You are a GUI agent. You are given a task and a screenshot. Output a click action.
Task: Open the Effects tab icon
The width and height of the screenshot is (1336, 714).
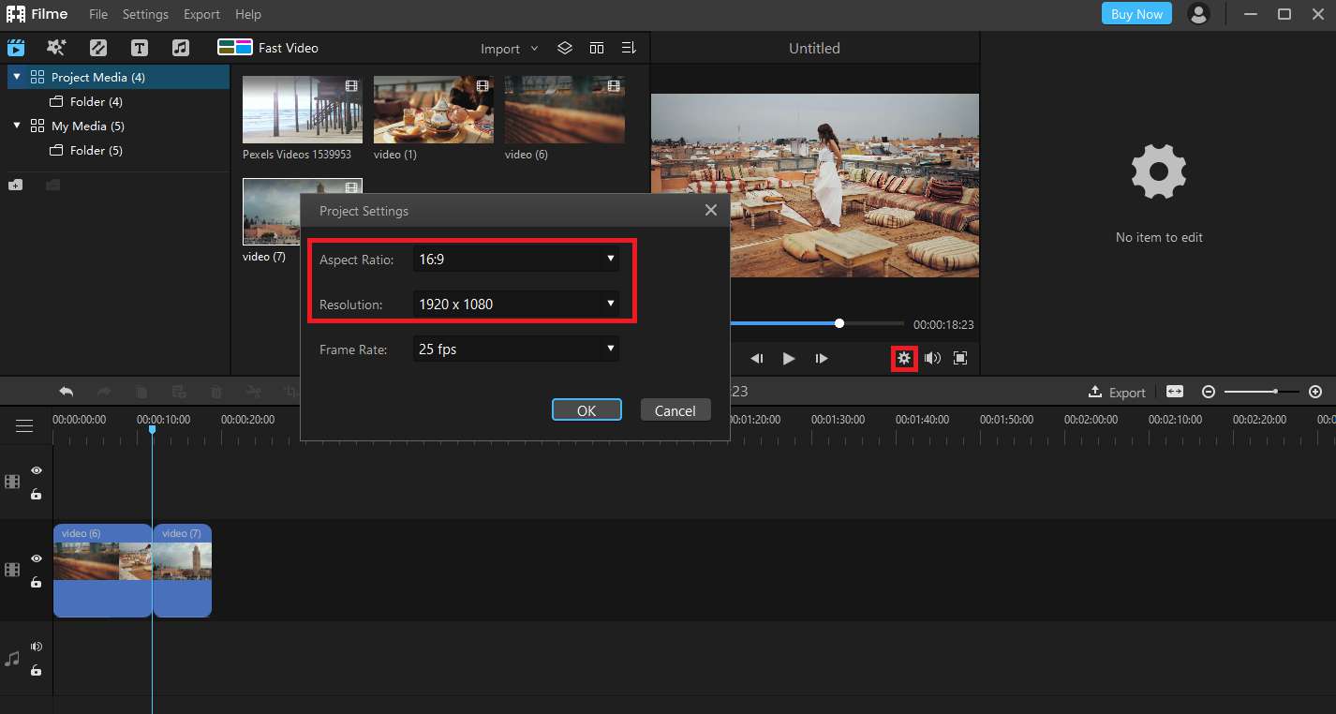tap(56, 48)
